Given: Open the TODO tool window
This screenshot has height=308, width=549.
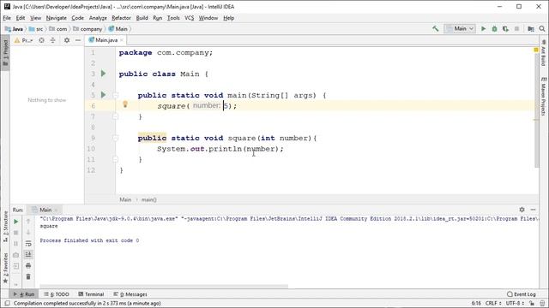Looking at the screenshot, I should [57, 294].
